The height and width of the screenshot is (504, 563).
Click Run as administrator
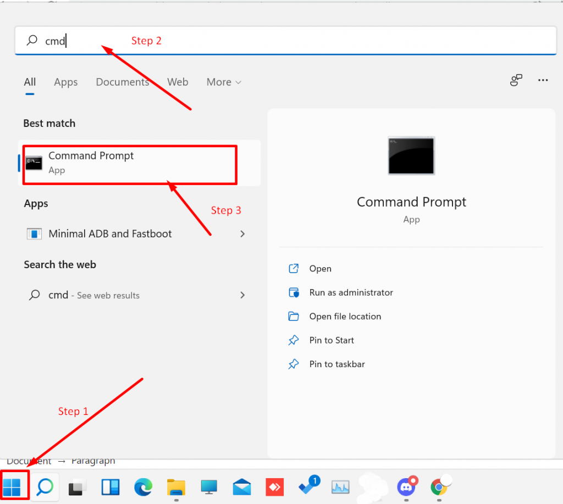(x=351, y=292)
